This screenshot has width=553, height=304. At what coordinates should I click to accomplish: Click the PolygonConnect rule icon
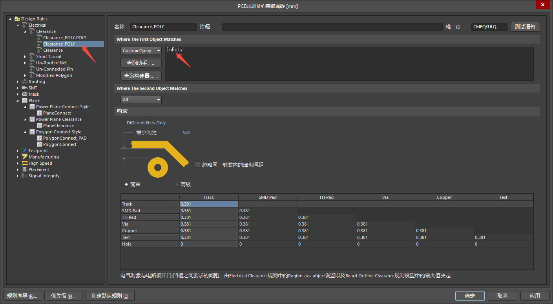pyautogui.click(x=39, y=144)
